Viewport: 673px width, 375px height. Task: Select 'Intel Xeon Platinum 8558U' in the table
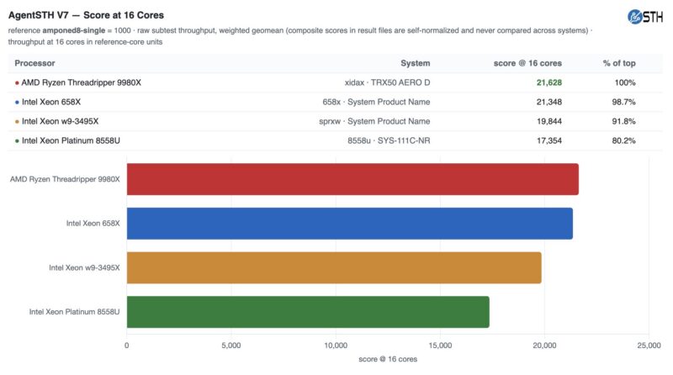pyautogui.click(x=71, y=140)
